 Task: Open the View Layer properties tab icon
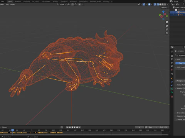pyautogui.click(x=172, y=63)
